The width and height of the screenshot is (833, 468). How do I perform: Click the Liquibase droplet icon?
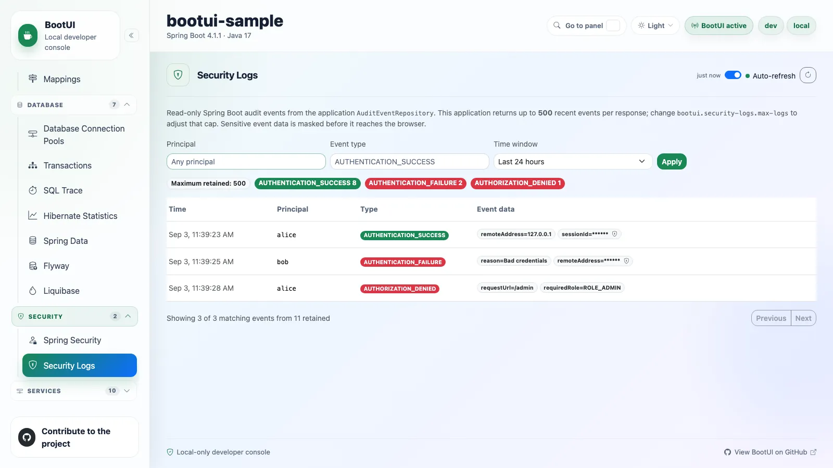point(33,291)
